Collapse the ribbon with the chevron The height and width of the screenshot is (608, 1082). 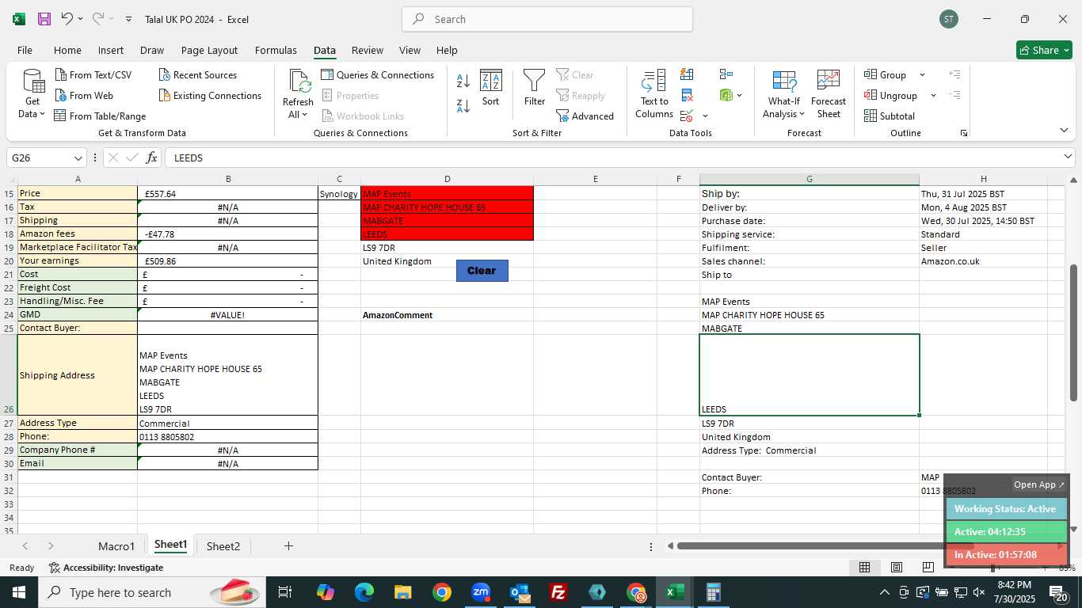(1064, 130)
